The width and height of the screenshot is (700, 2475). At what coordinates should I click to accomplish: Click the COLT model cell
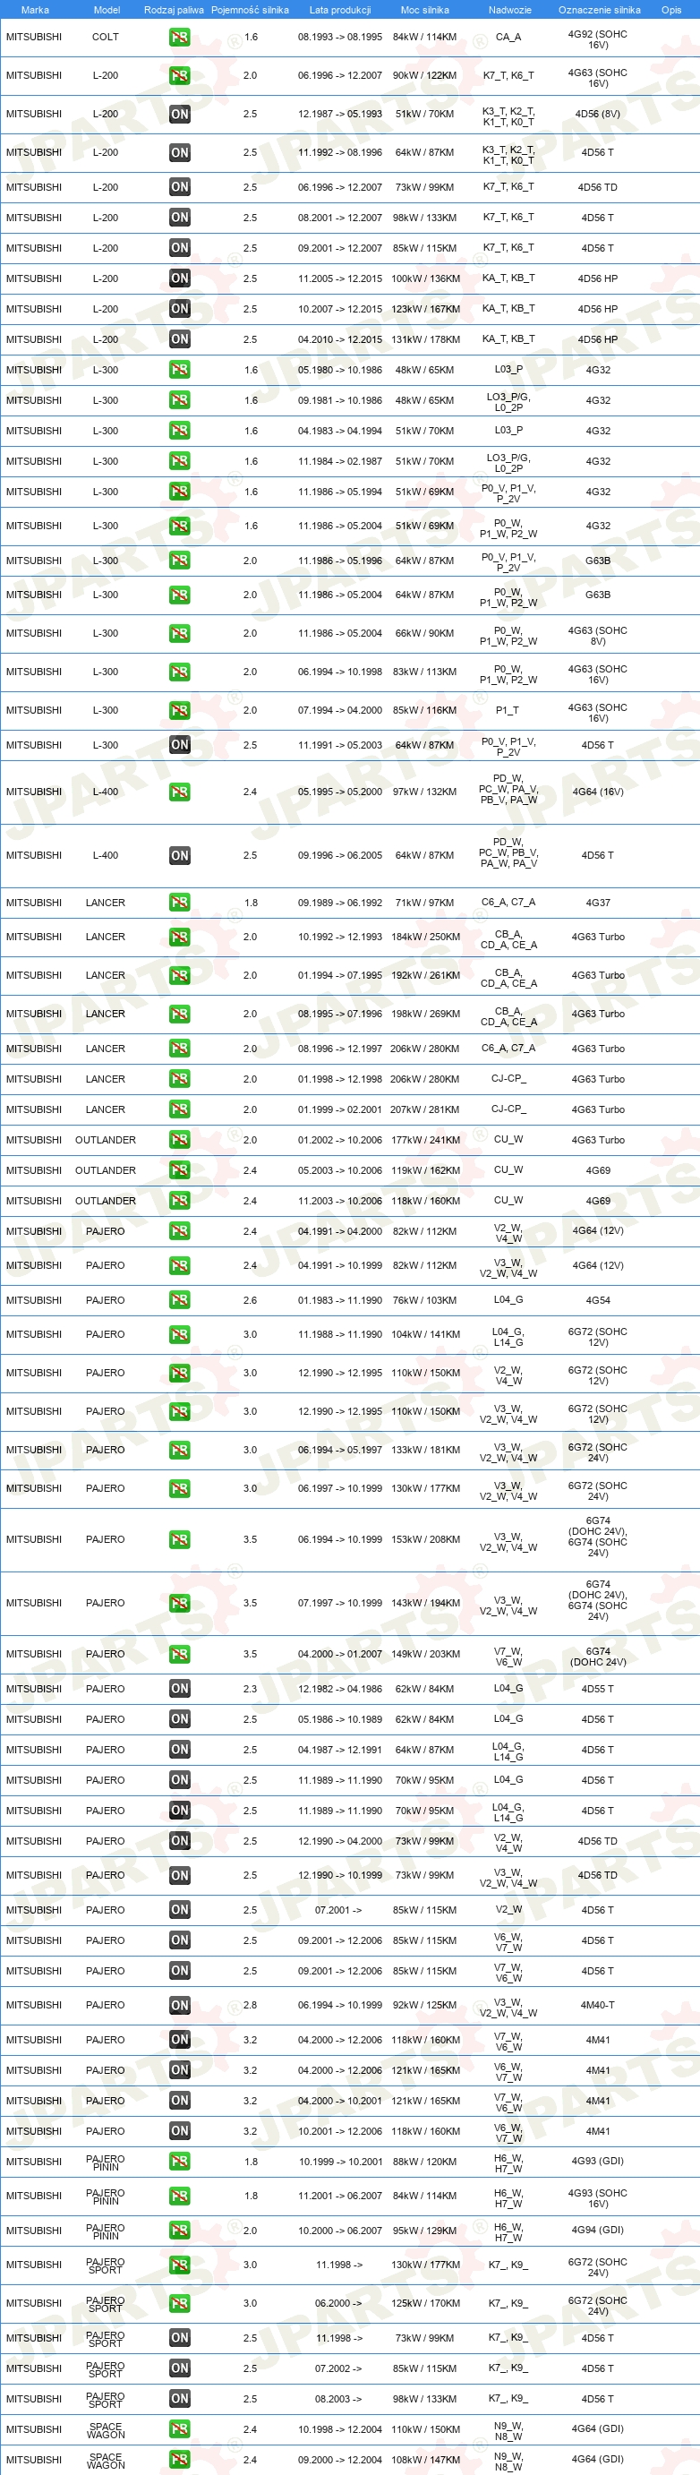[106, 38]
